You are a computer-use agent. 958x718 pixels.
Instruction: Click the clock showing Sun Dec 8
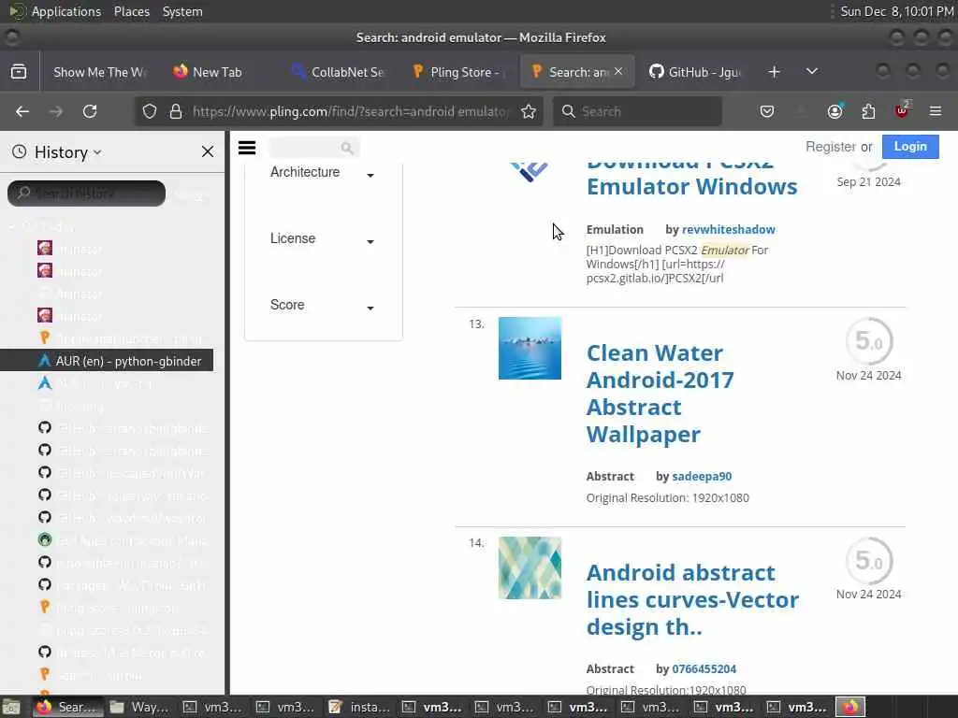[897, 11]
